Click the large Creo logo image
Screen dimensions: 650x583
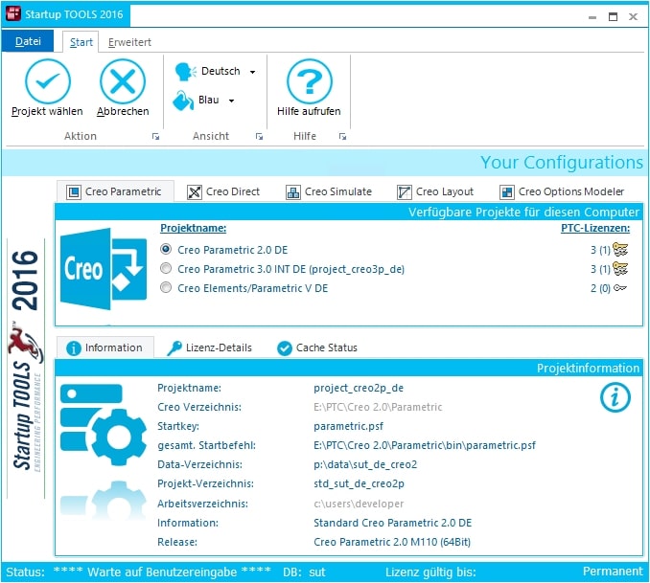pos(104,269)
